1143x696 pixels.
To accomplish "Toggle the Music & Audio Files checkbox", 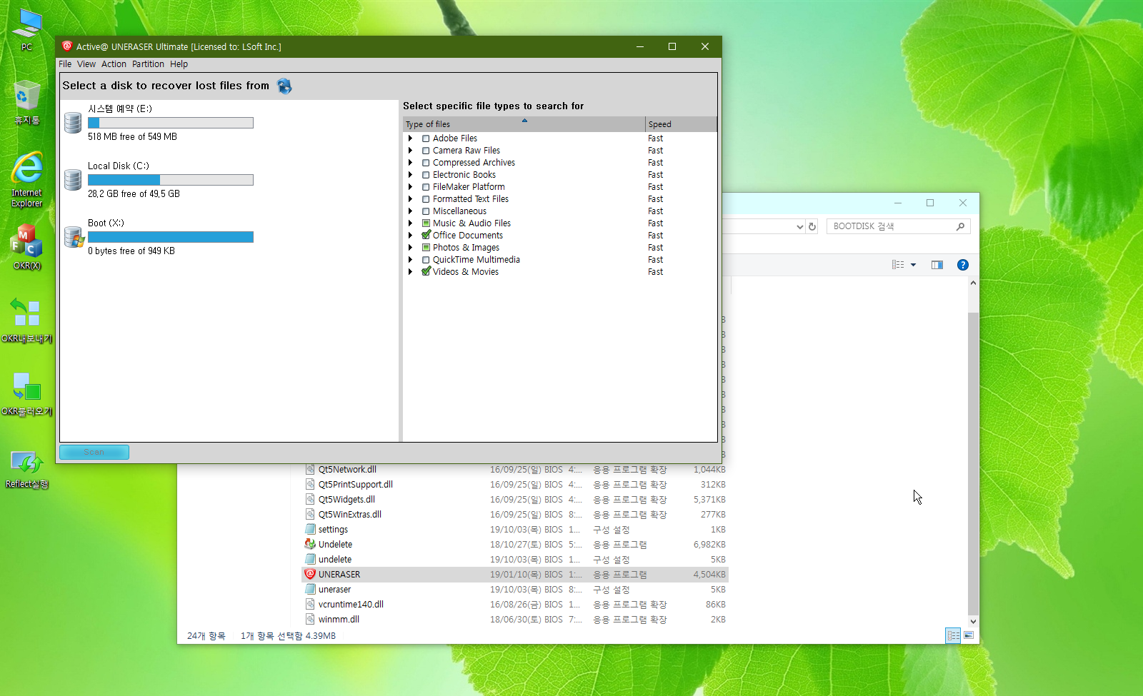I will click(426, 223).
